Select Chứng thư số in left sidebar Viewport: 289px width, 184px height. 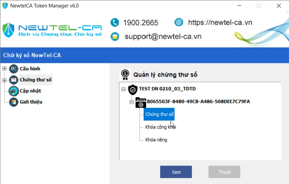tap(36, 80)
